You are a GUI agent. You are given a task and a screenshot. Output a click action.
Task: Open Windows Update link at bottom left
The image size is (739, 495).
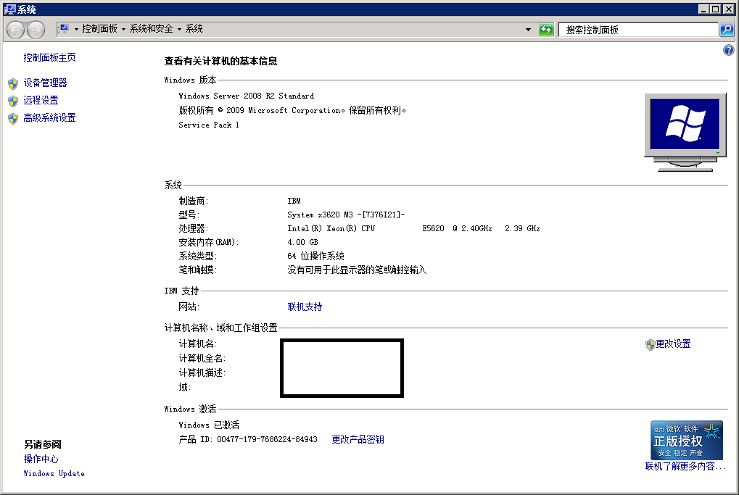coord(54,474)
